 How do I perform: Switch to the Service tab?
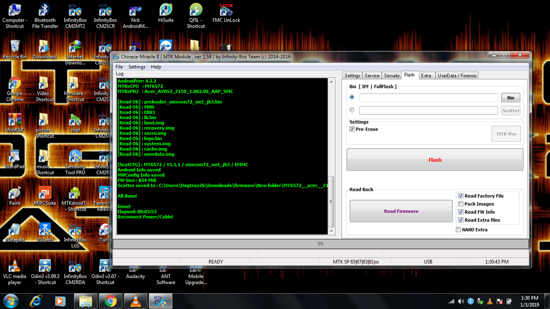(x=372, y=76)
